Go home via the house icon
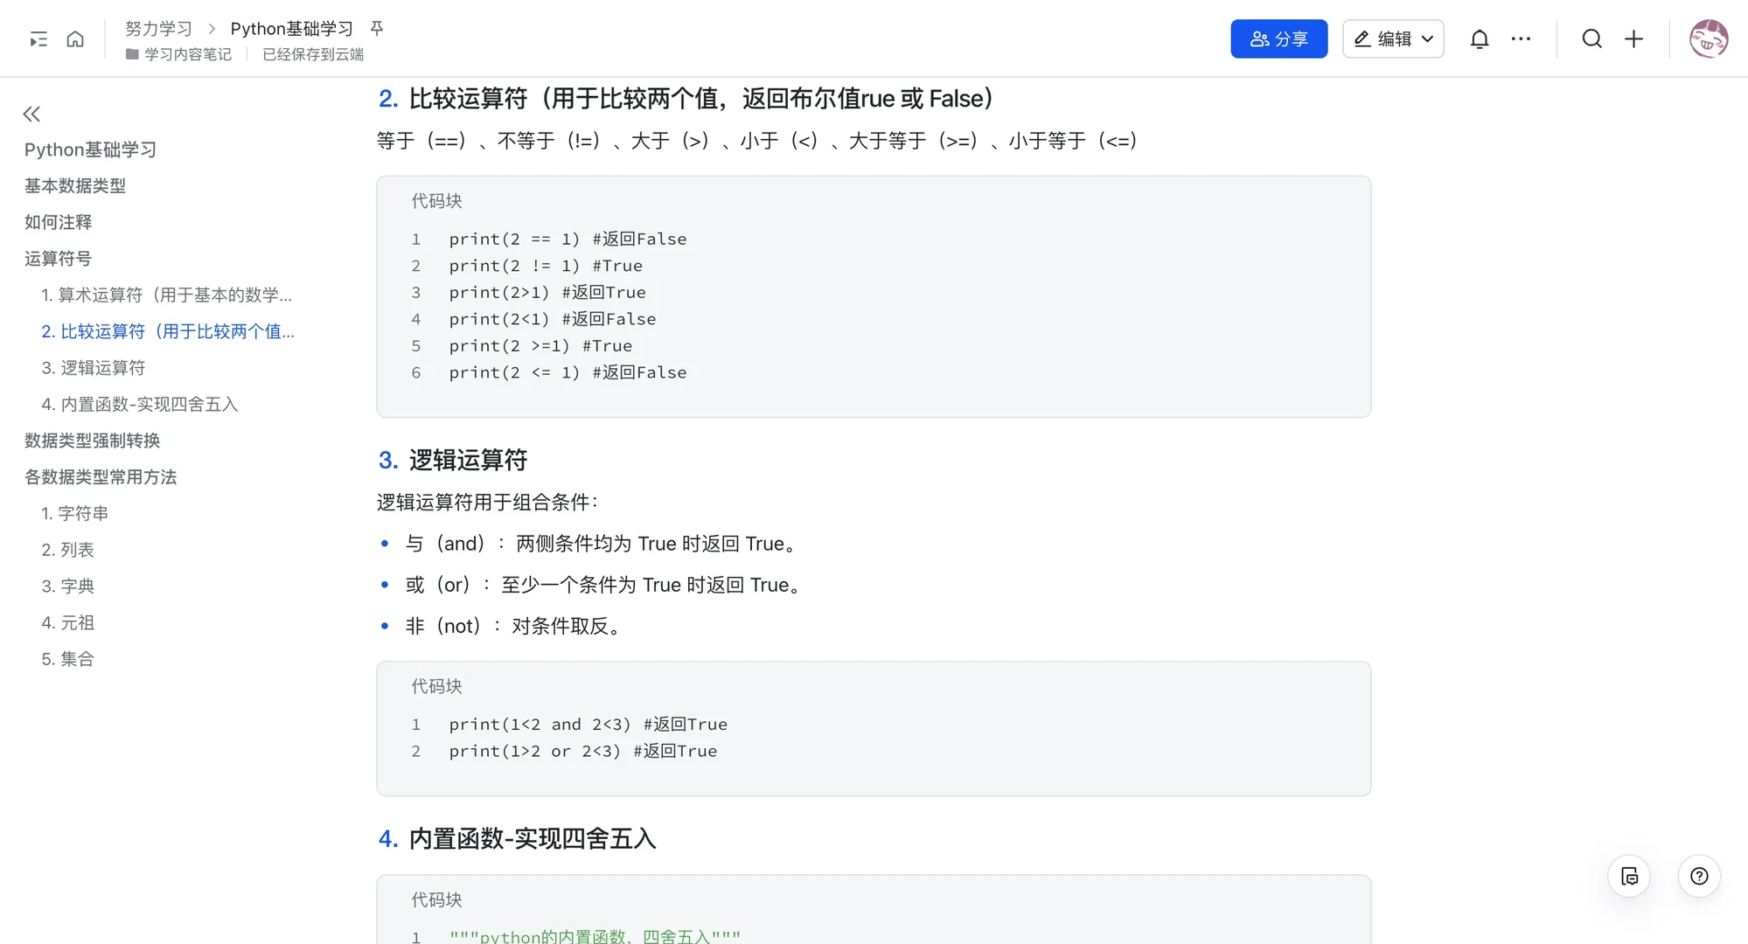Viewport: 1748px width, 944px height. pyautogui.click(x=75, y=38)
